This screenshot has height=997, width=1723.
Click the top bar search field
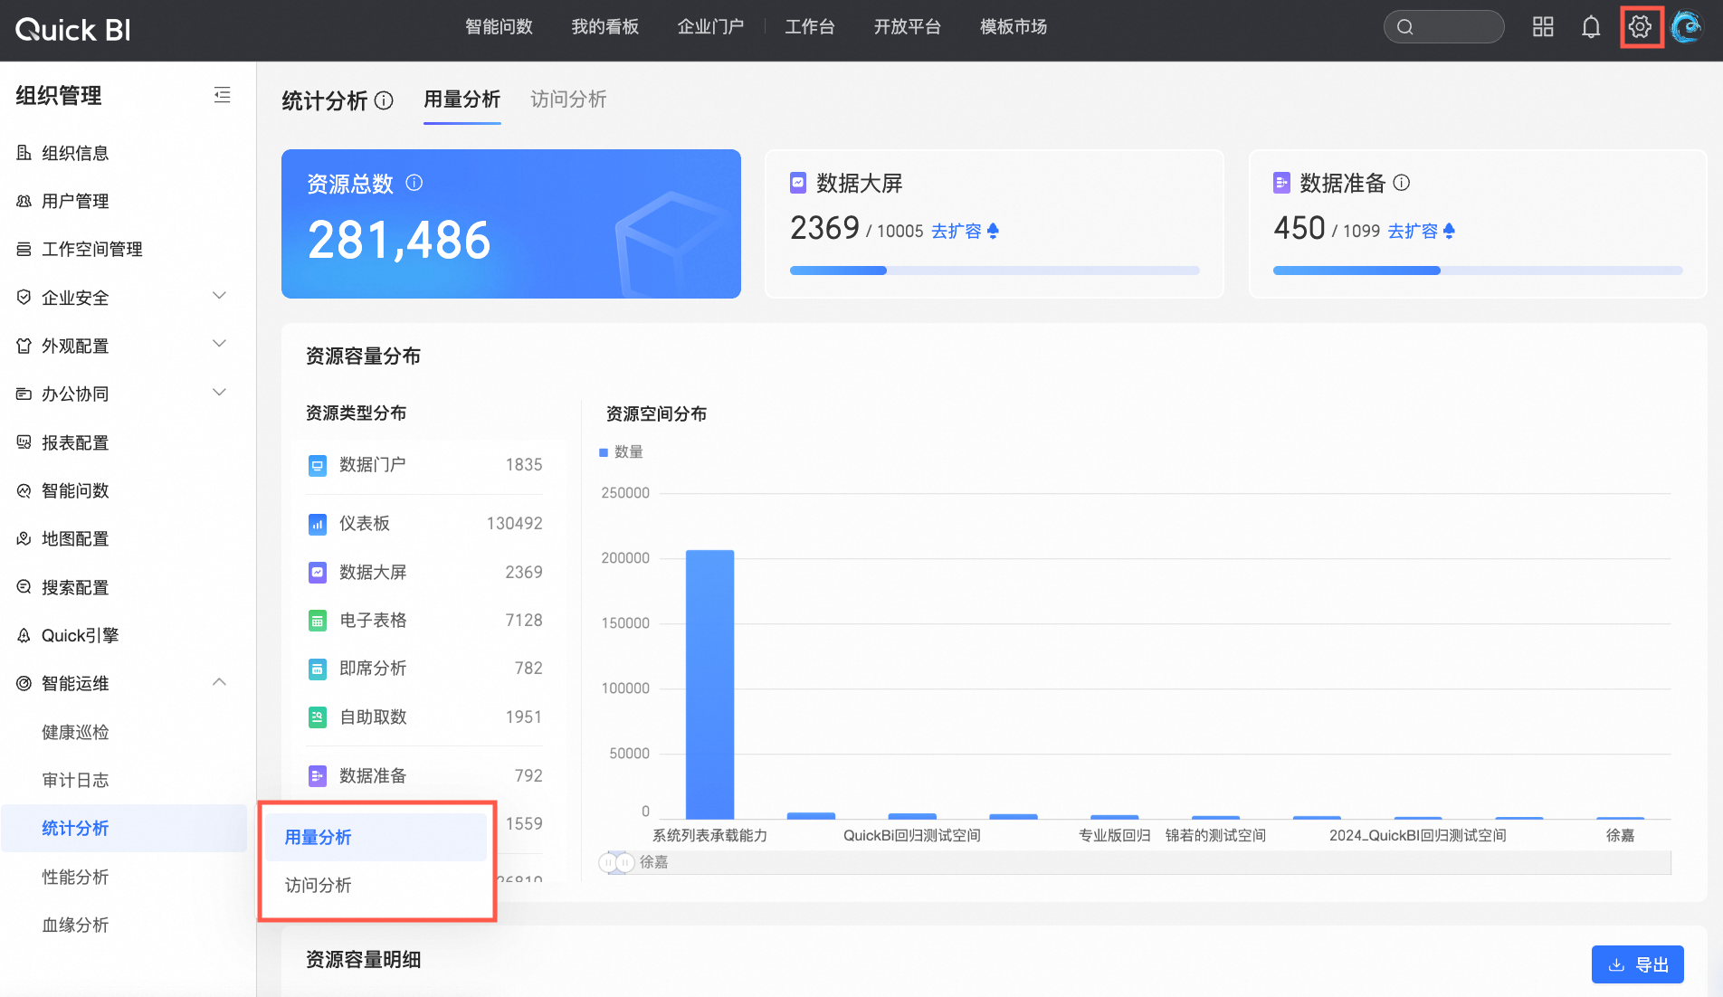tap(1444, 27)
